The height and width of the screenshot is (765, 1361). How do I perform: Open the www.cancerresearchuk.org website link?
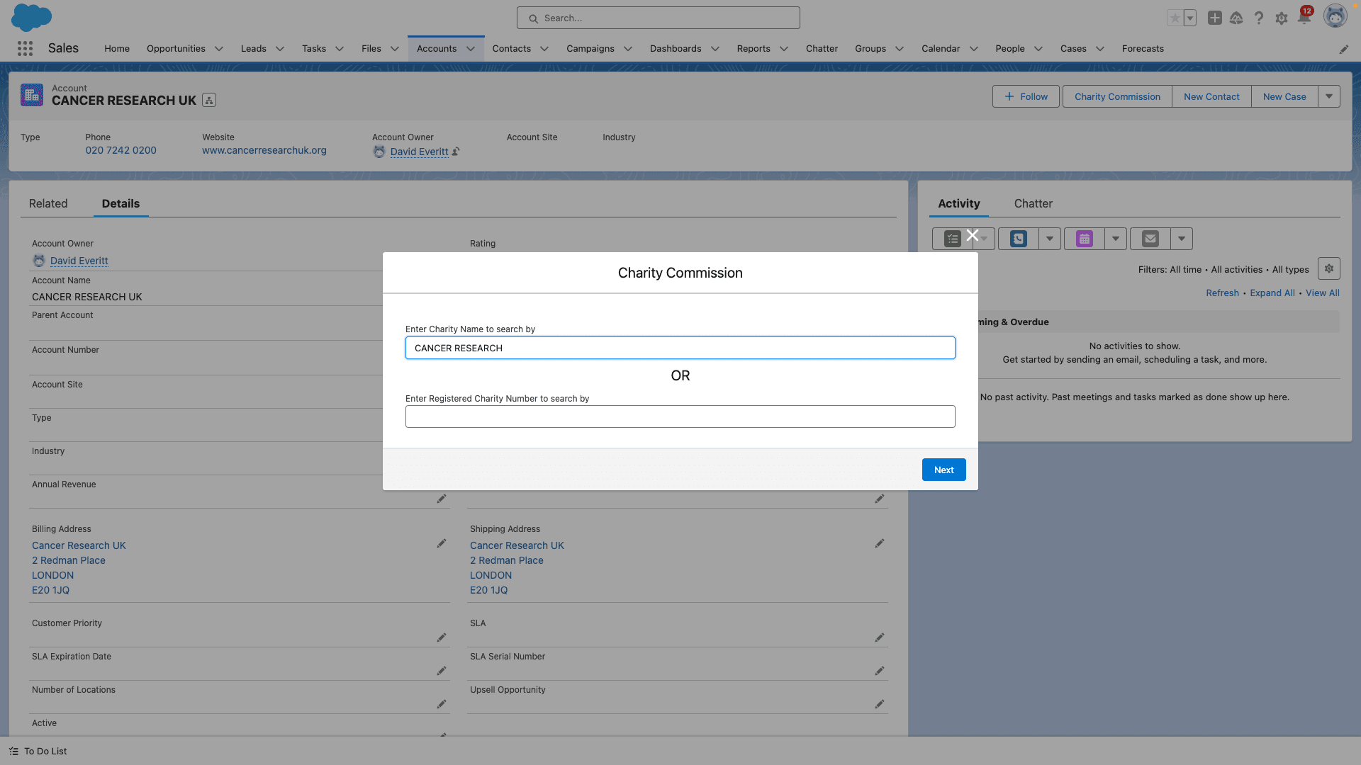264,150
